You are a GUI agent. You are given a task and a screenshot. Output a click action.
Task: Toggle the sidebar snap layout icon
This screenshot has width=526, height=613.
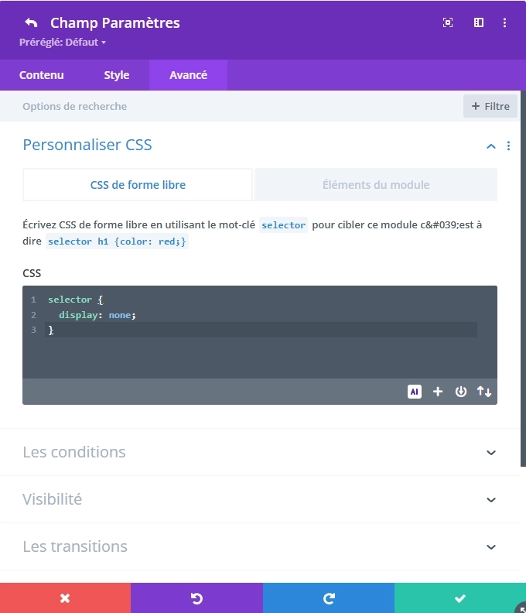point(479,22)
